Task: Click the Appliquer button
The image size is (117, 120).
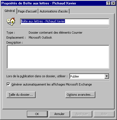Action: tap(82, 114)
